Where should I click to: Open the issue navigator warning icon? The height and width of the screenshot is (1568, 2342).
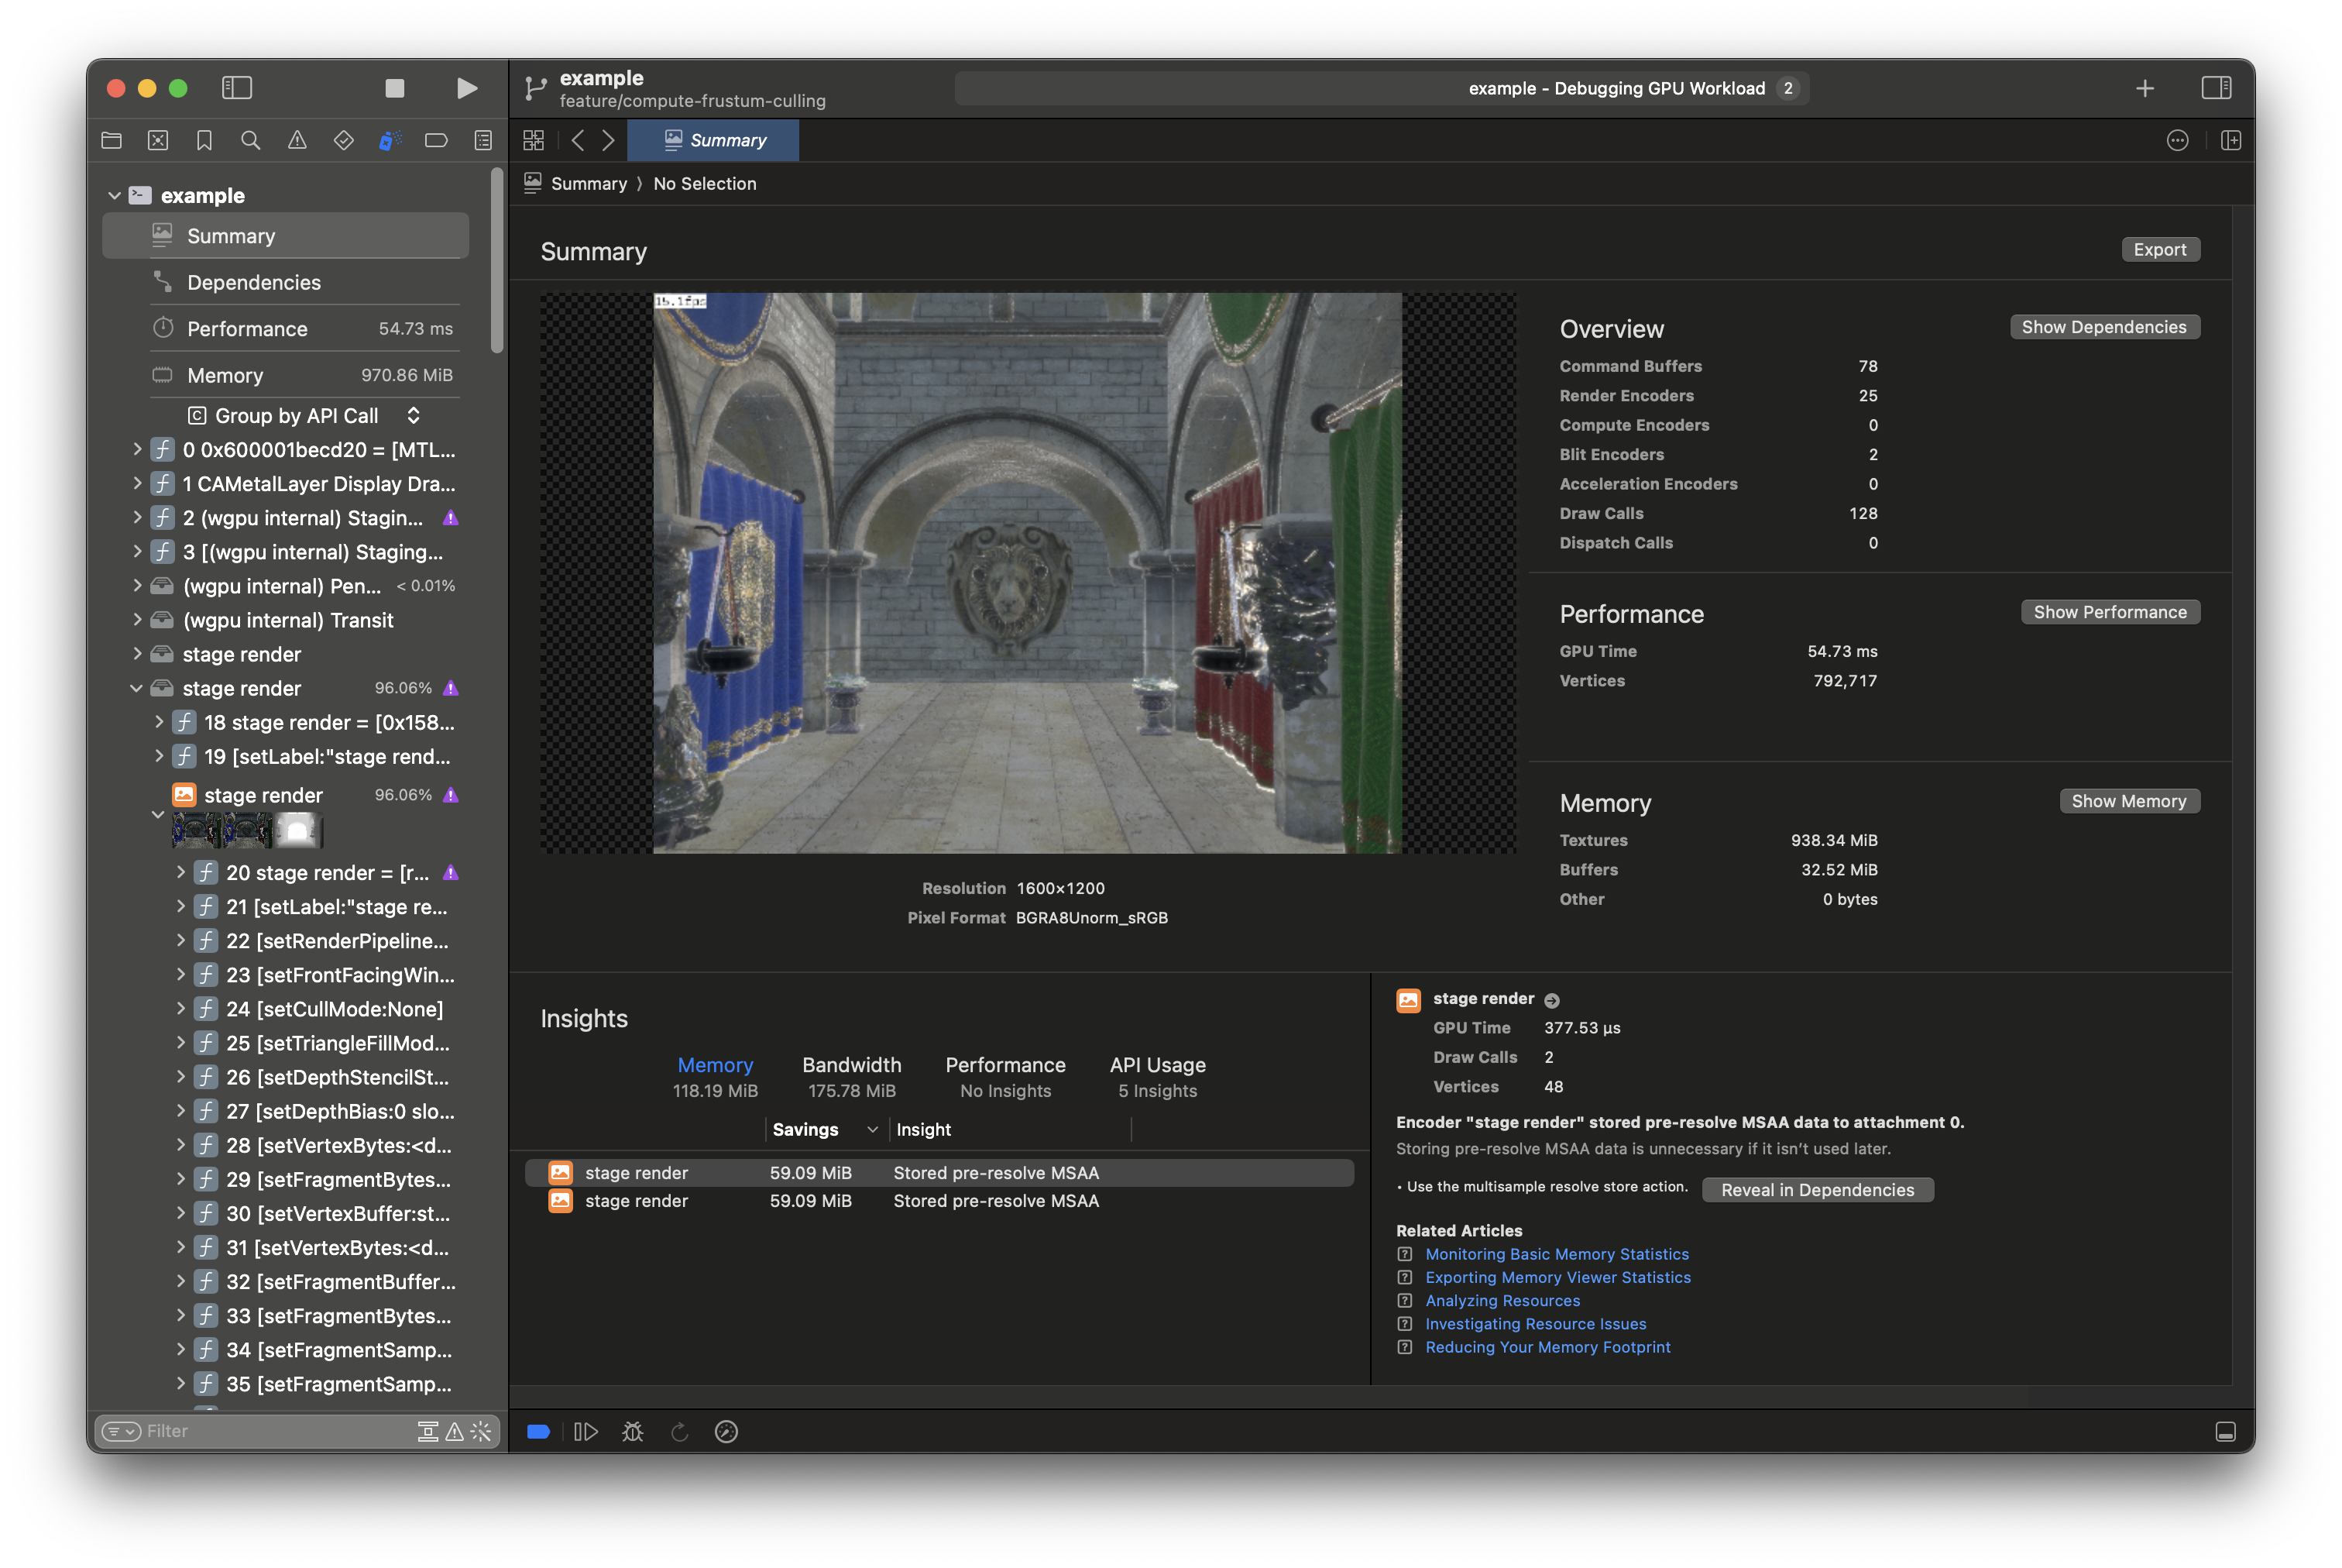click(297, 140)
